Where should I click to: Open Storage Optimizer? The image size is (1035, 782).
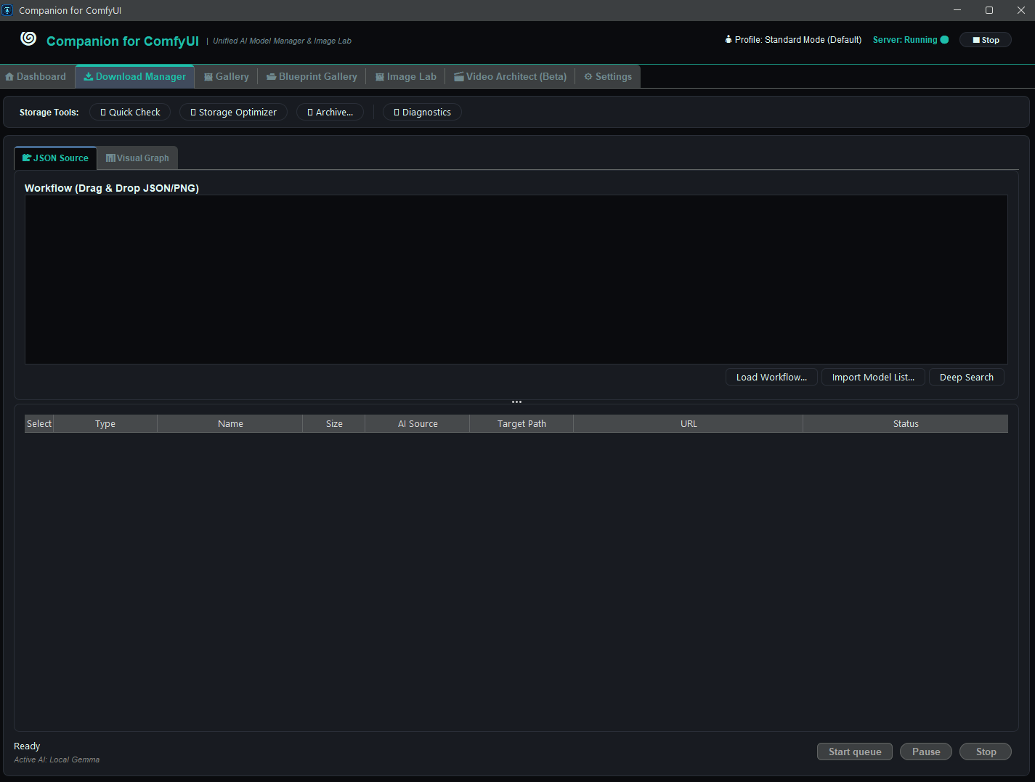[233, 112]
